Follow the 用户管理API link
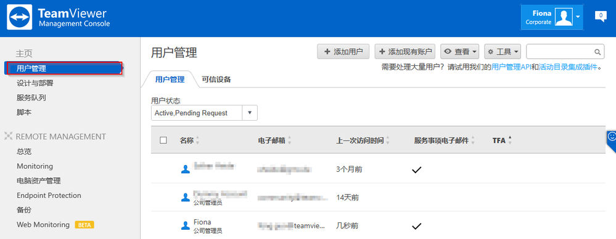The height and width of the screenshot is (239, 616). 511,67
